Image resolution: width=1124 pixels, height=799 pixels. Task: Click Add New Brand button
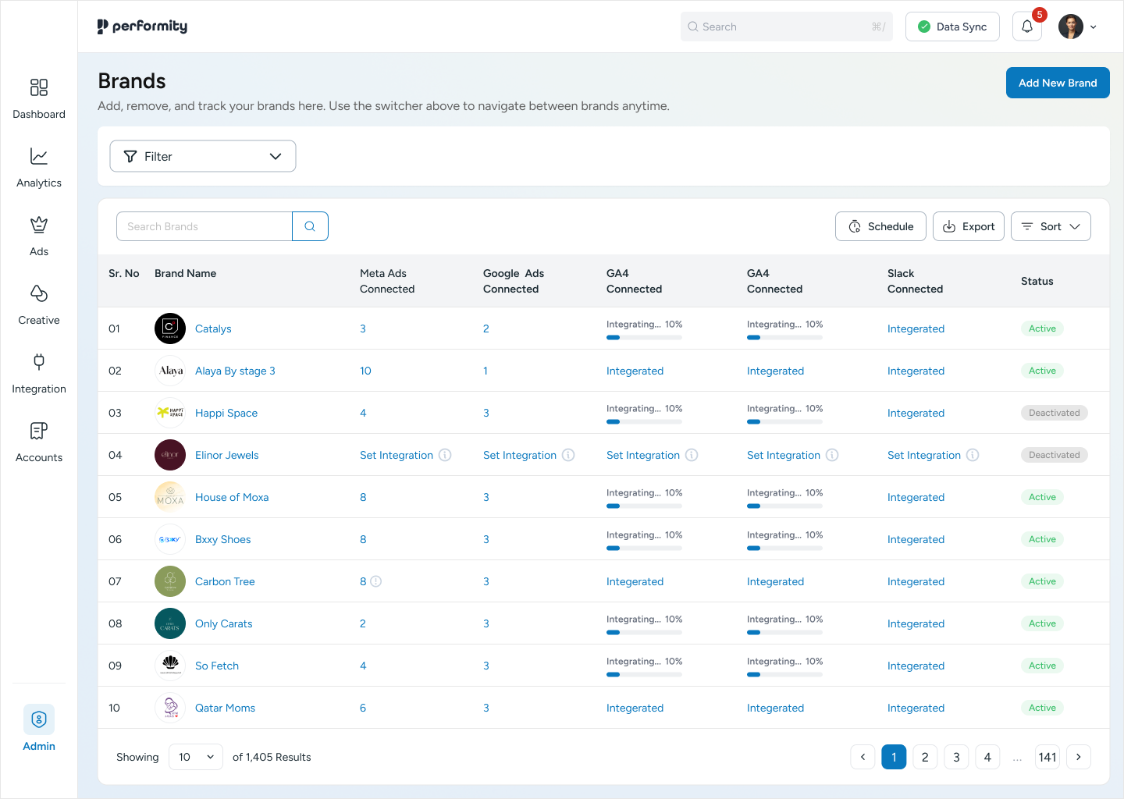pyautogui.click(x=1058, y=83)
